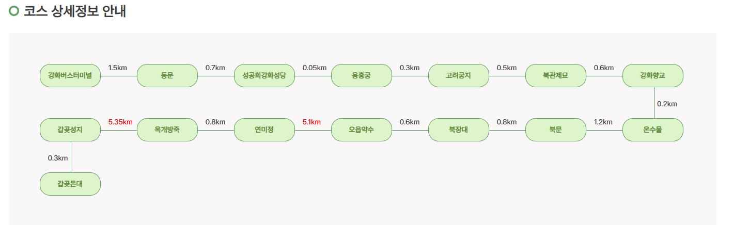Image resolution: width=748 pixels, height=225 pixels.
Task: Click the 갑곶돈대 final stop
Action: [x=70, y=184]
